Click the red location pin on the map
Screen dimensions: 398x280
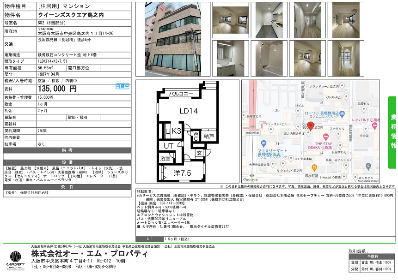pyautogui.click(x=311, y=126)
